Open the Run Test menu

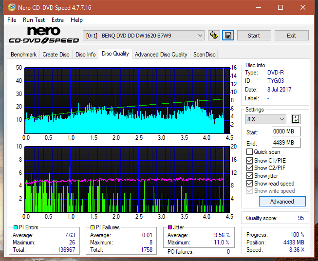(34, 20)
